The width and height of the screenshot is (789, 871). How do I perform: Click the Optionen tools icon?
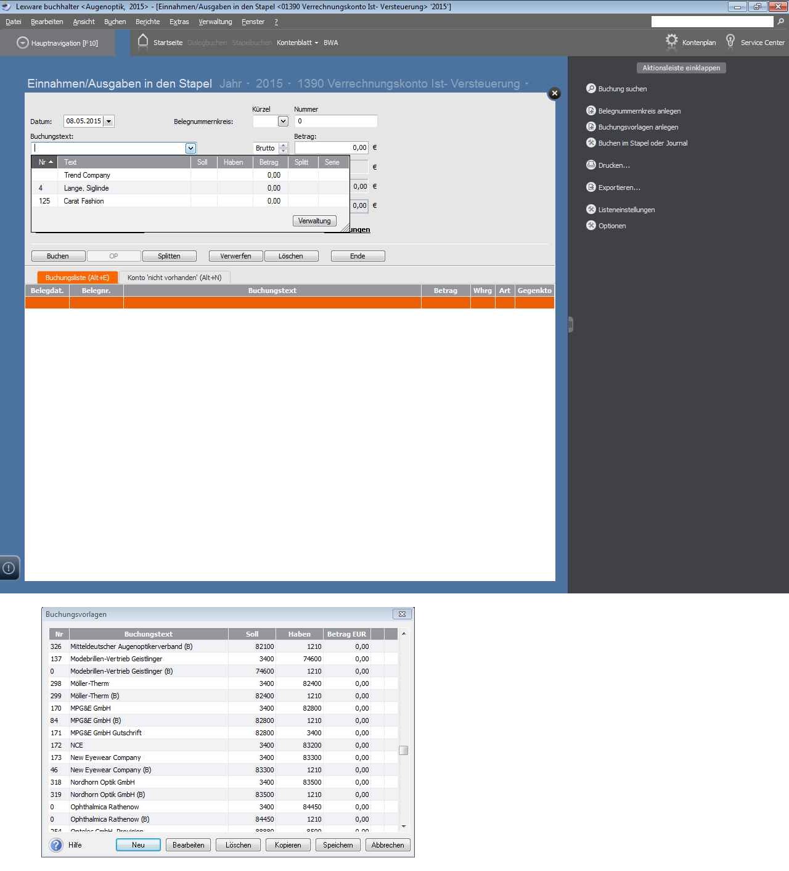[x=591, y=225]
